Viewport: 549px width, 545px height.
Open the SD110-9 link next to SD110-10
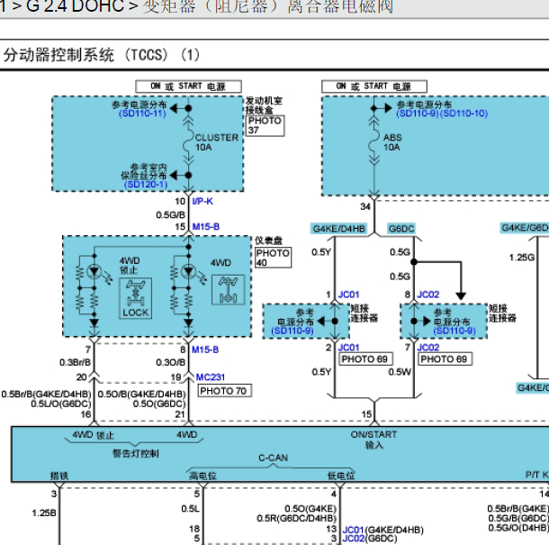418,114
